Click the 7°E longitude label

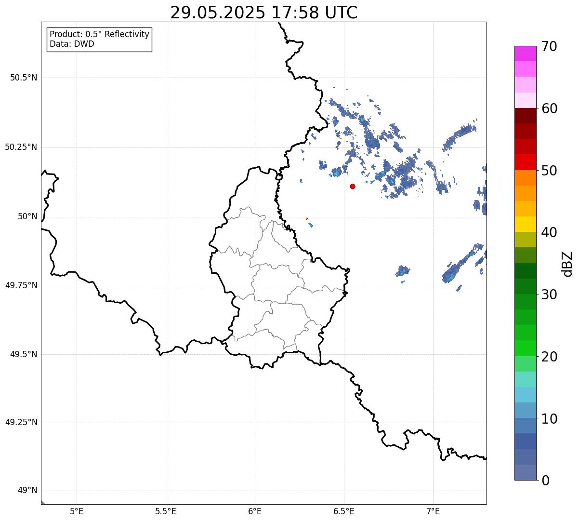pyautogui.click(x=433, y=511)
